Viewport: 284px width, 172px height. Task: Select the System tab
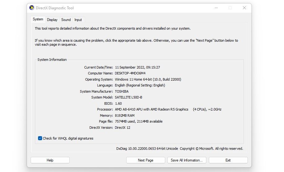tap(38, 19)
